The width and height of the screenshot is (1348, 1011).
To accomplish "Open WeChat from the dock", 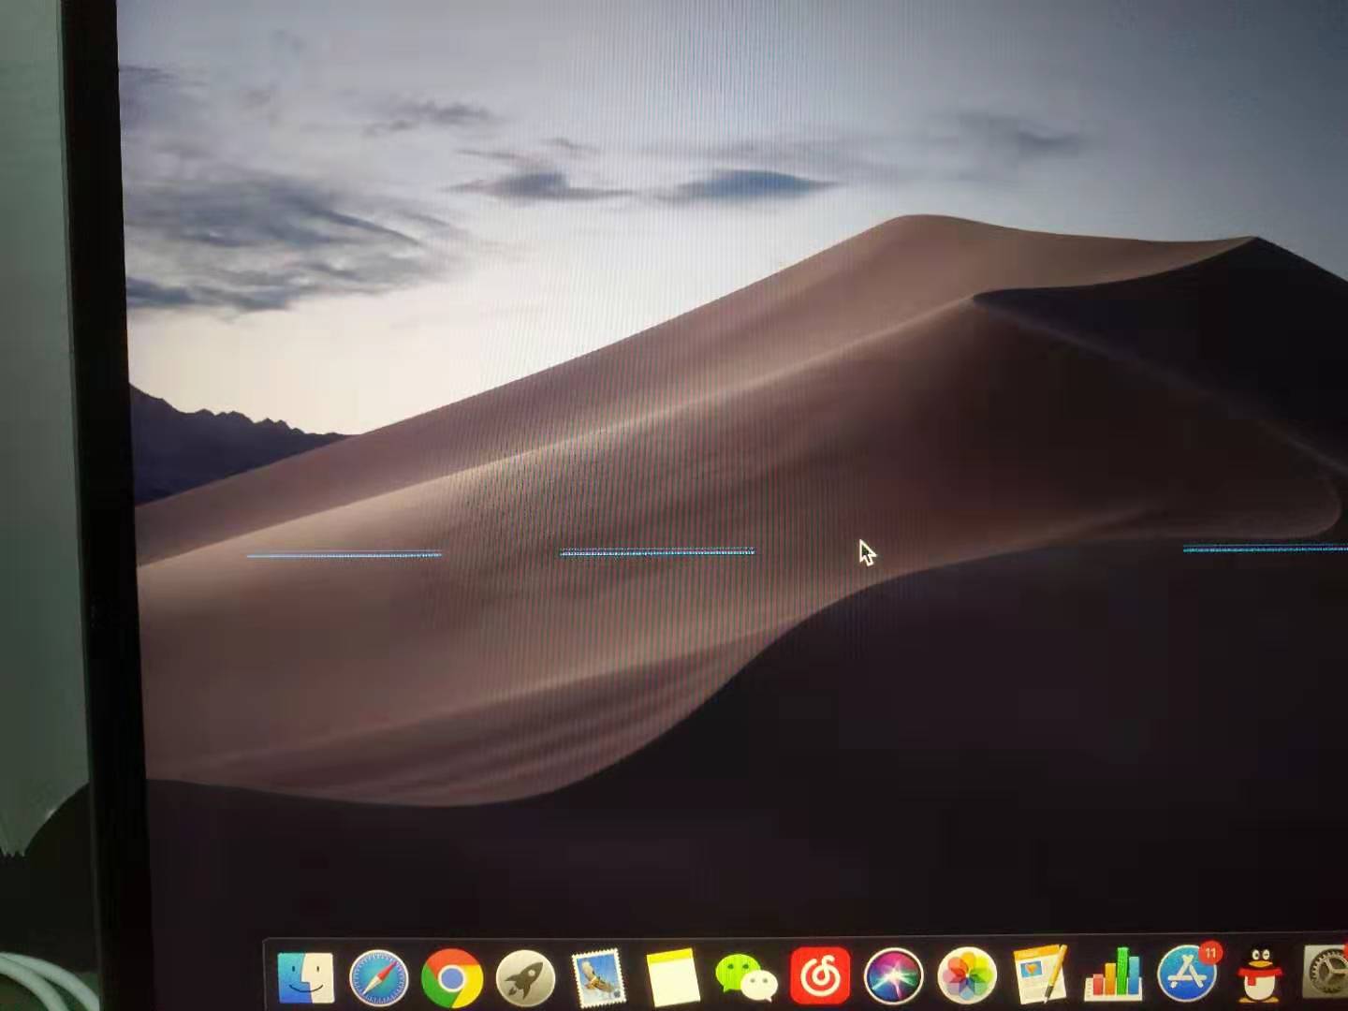I will 746,976.
